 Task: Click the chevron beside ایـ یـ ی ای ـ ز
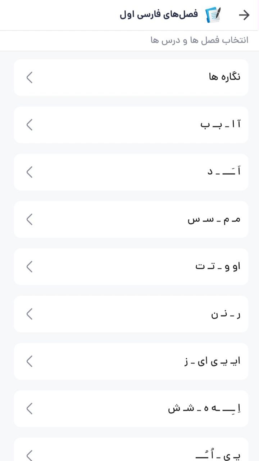click(x=29, y=361)
